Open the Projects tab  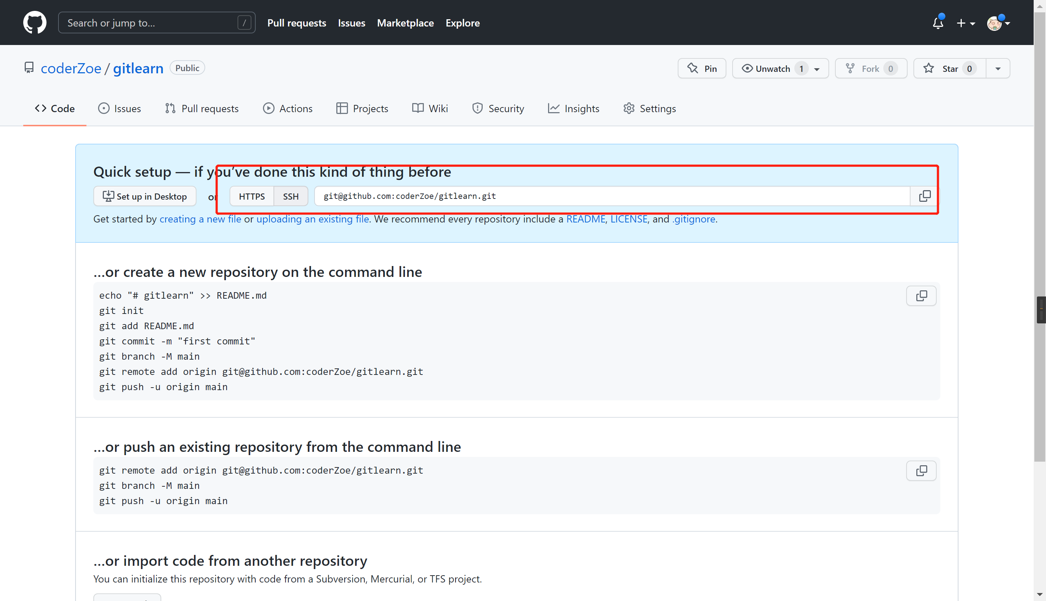362,109
